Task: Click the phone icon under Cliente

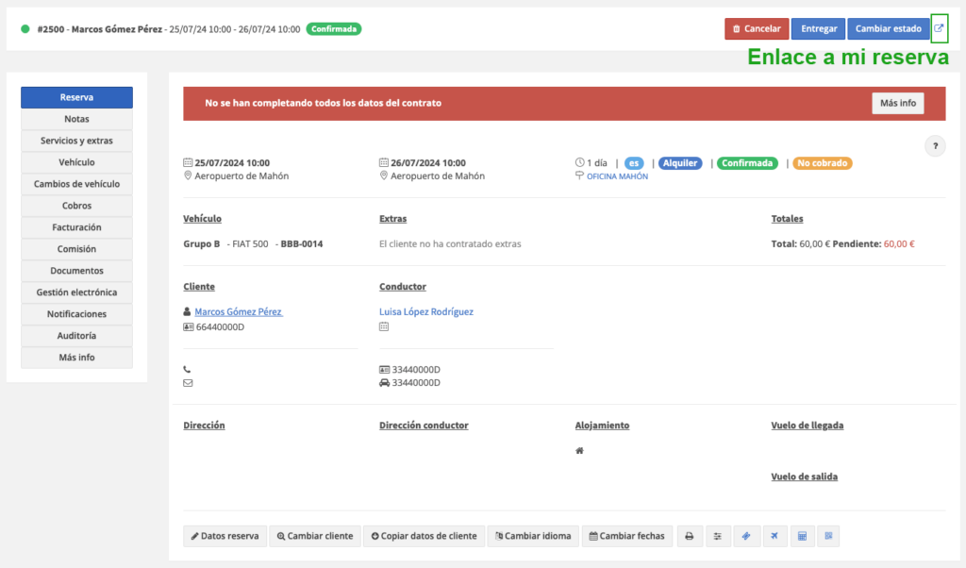Action: (188, 370)
